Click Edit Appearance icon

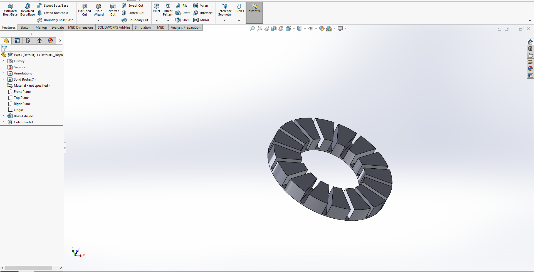[x=322, y=29]
